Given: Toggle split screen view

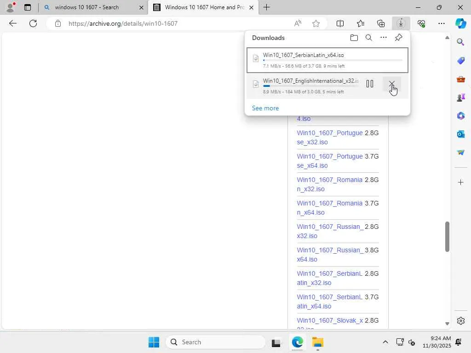Looking at the screenshot, I should tap(340, 23).
